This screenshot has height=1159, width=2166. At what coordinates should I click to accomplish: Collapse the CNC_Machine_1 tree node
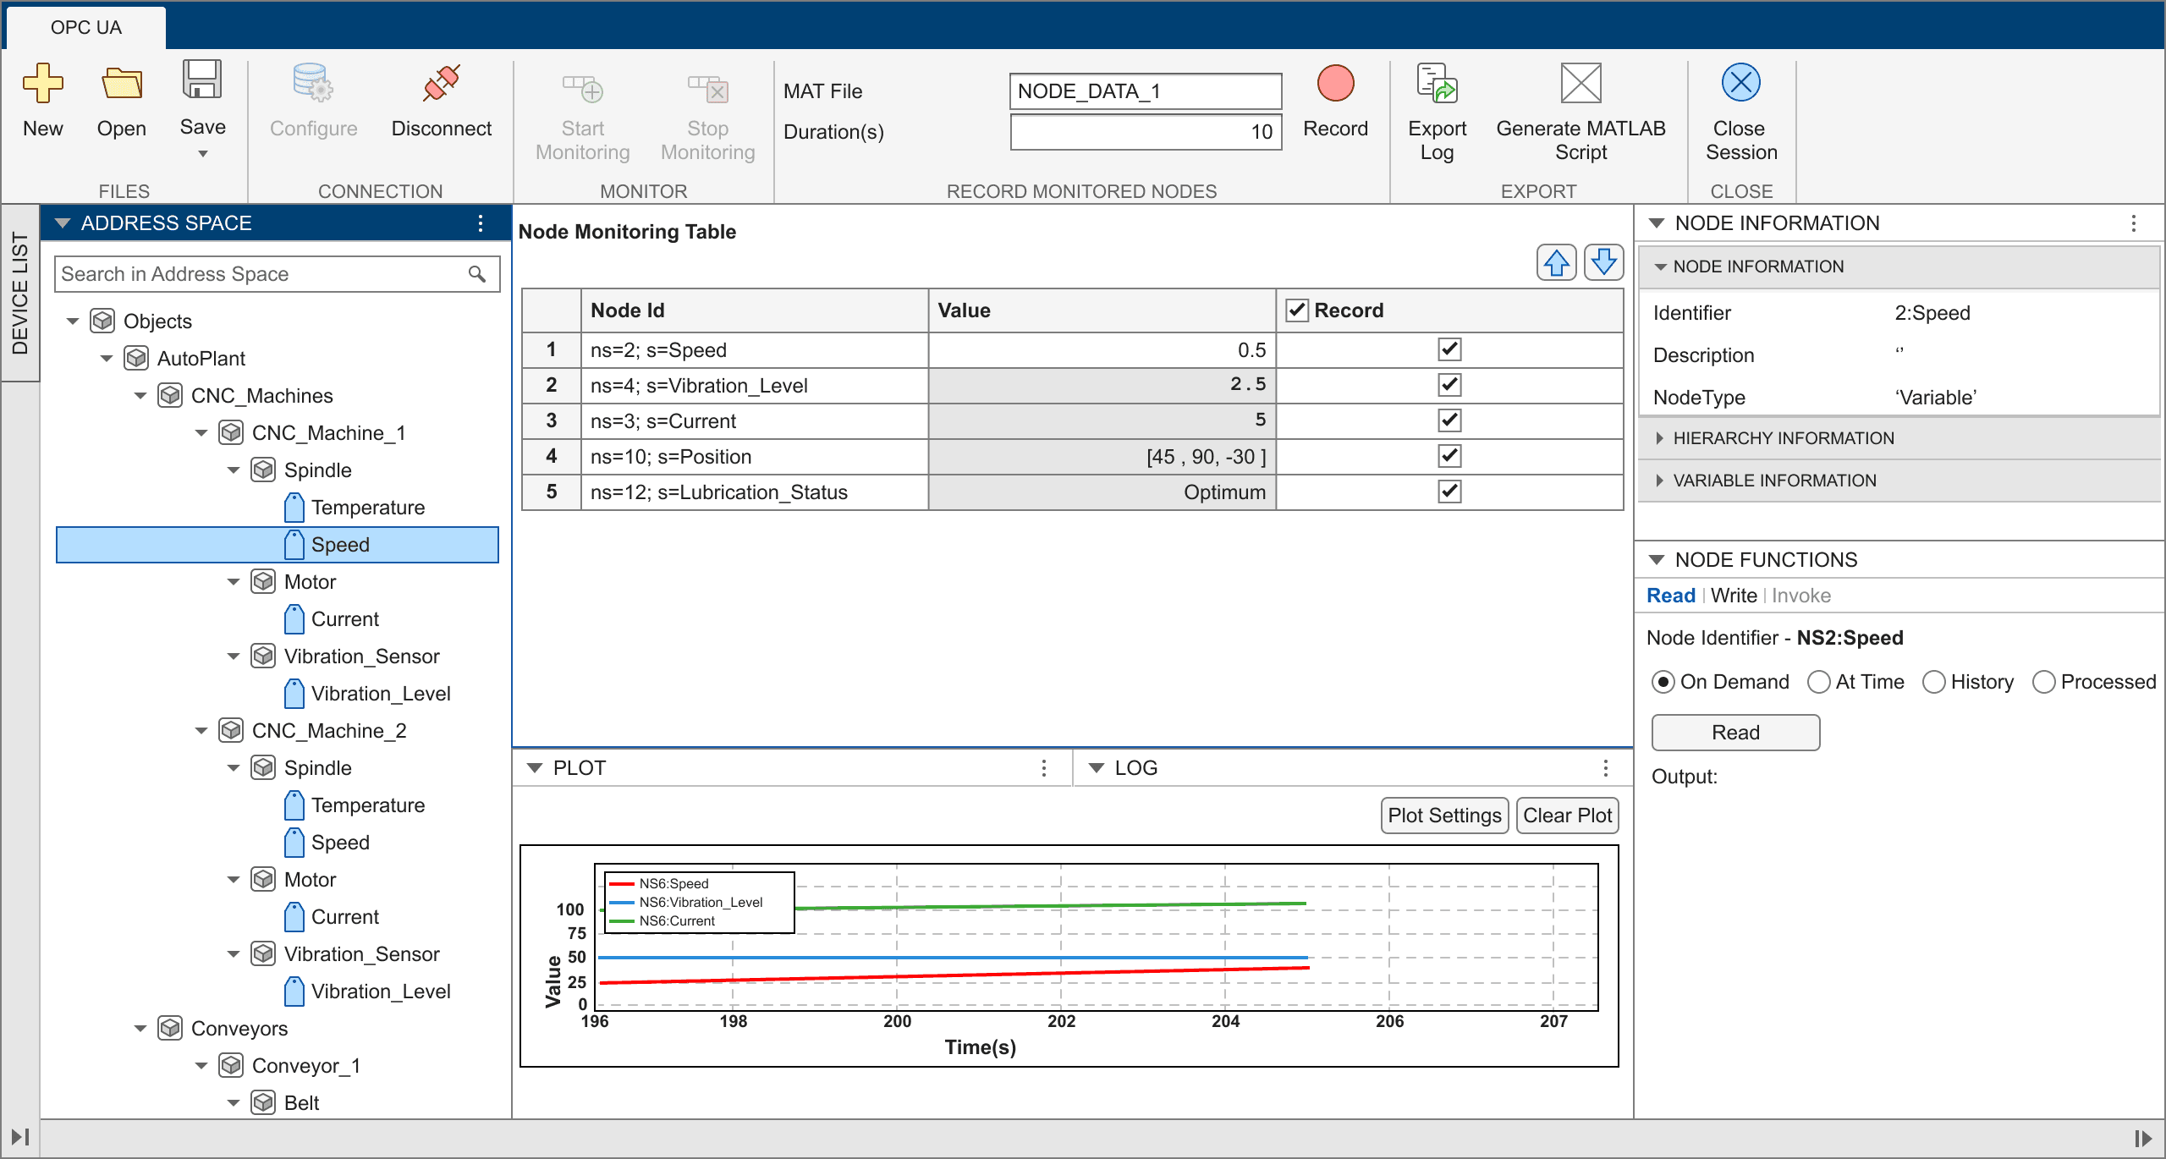[201, 433]
